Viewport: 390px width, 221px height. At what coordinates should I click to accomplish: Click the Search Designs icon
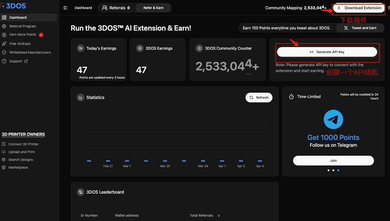click(3, 159)
